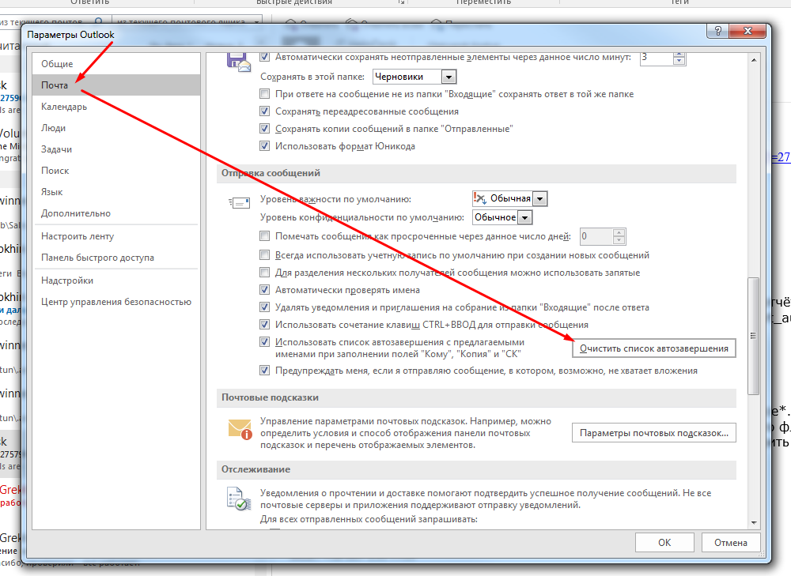
Task: Toggle Сохранять переадресованные сообщения checkbox
Action: click(x=264, y=111)
